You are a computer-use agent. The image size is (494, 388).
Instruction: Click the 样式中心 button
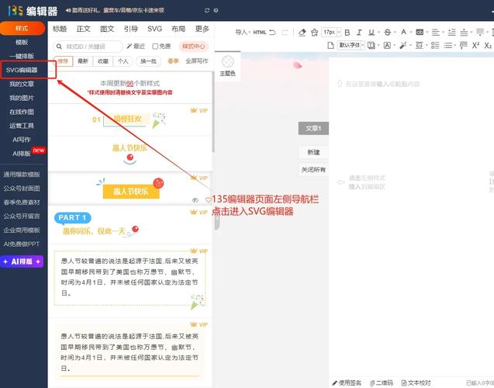pyautogui.click(x=193, y=47)
